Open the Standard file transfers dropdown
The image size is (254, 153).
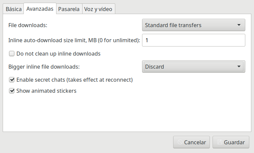pyautogui.click(x=194, y=25)
